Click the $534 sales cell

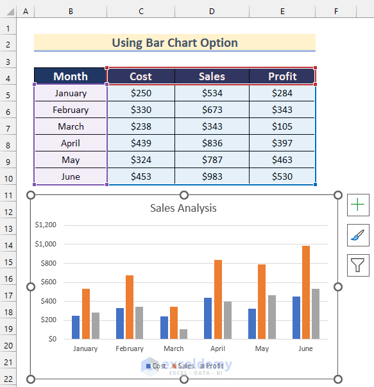click(212, 93)
